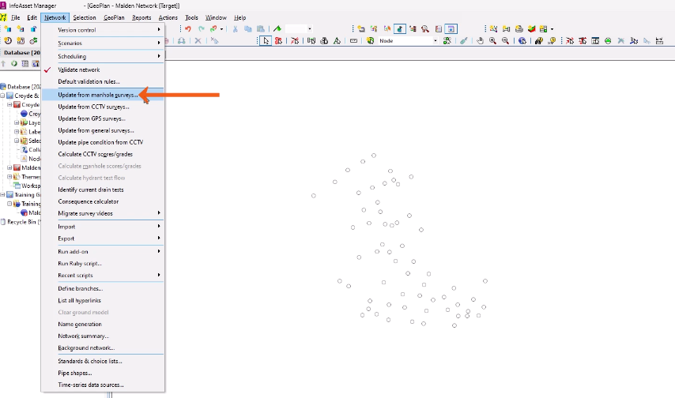Open the Reports menu
The height and width of the screenshot is (398, 675).
pos(141,17)
